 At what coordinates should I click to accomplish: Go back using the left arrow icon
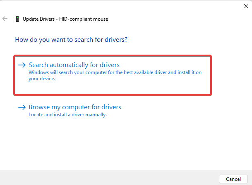tap(5, 19)
